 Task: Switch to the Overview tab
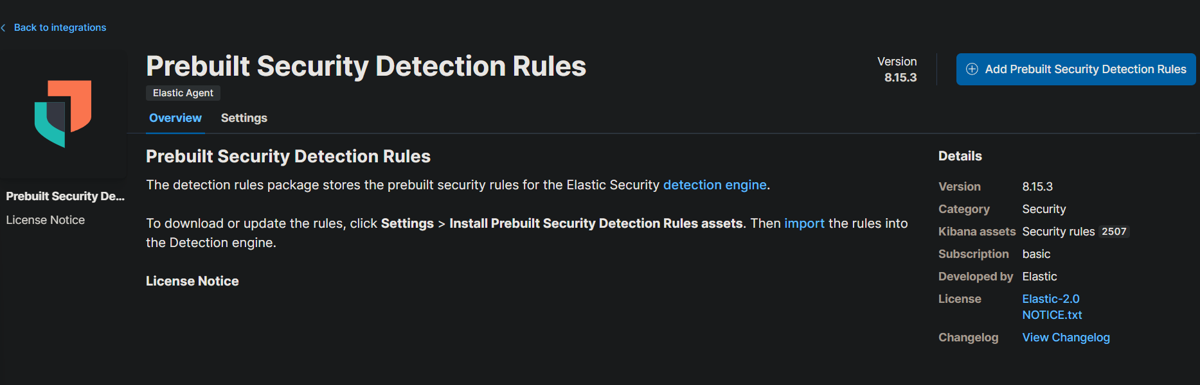coord(175,118)
